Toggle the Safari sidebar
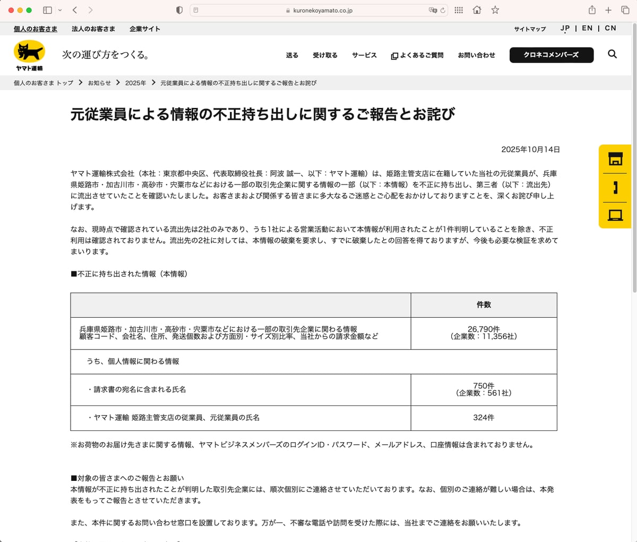Image resolution: width=637 pixels, height=542 pixels. click(x=47, y=10)
